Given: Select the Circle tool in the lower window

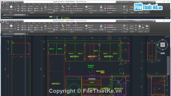Looking at the screenshot, I should point(11,27).
